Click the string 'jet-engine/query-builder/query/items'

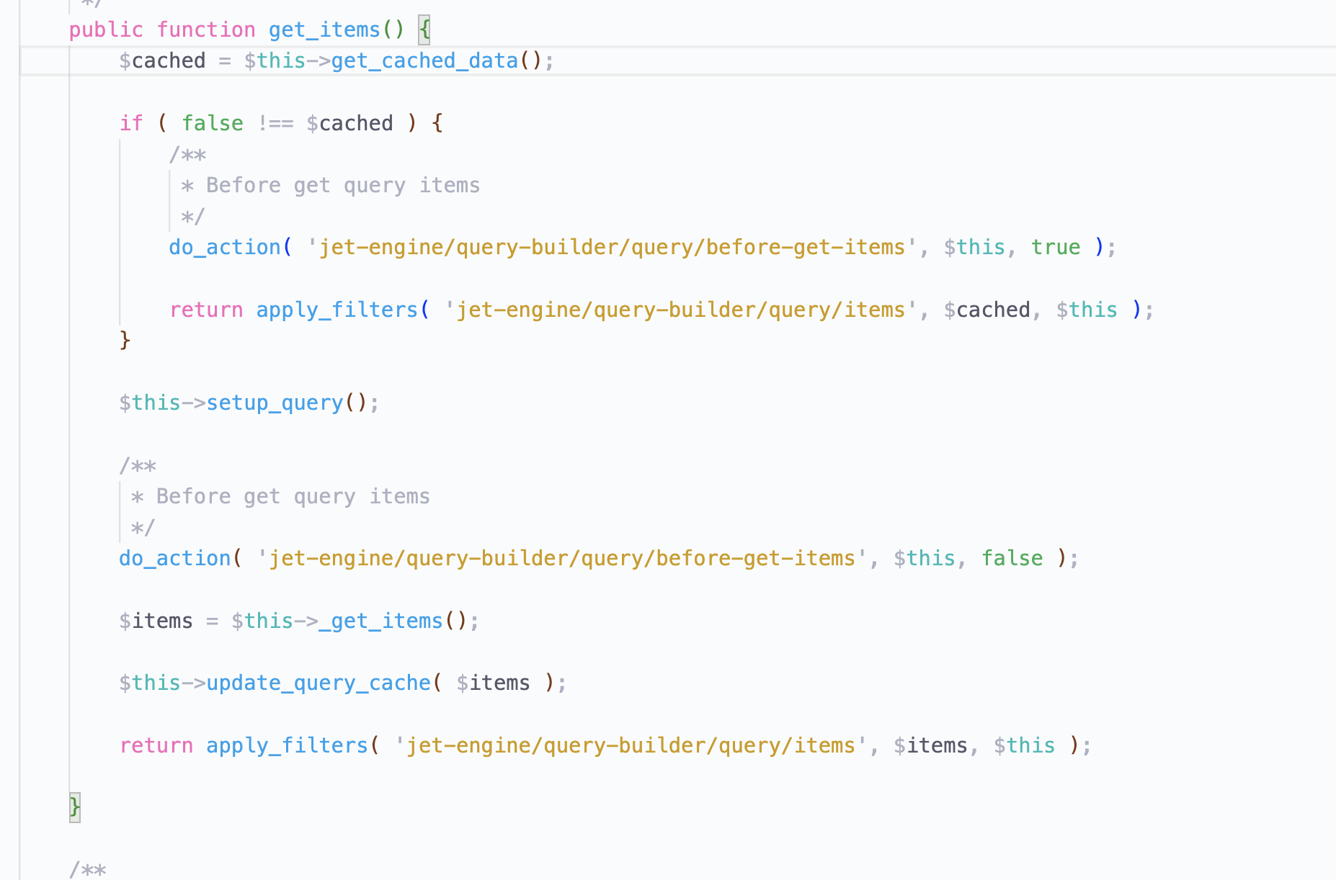tap(678, 309)
